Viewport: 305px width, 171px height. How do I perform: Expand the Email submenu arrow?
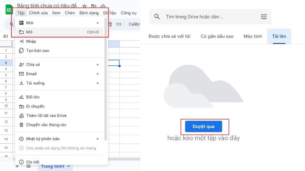98,74
